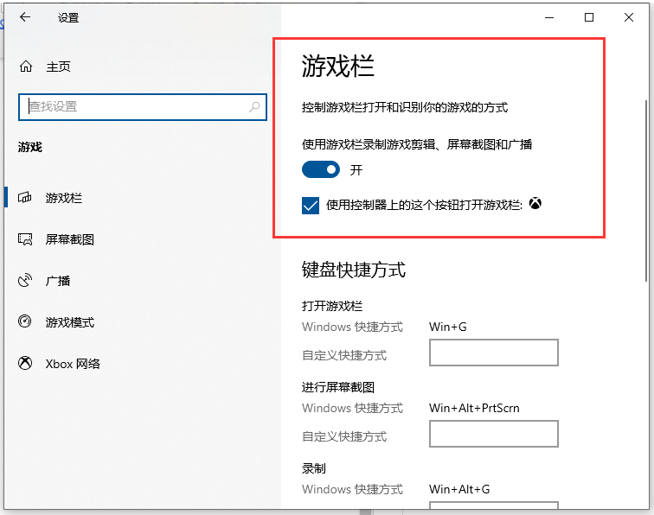The width and height of the screenshot is (654, 515).
Task: Click the Xbox logo beside the checkbox
Action: point(536,205)
